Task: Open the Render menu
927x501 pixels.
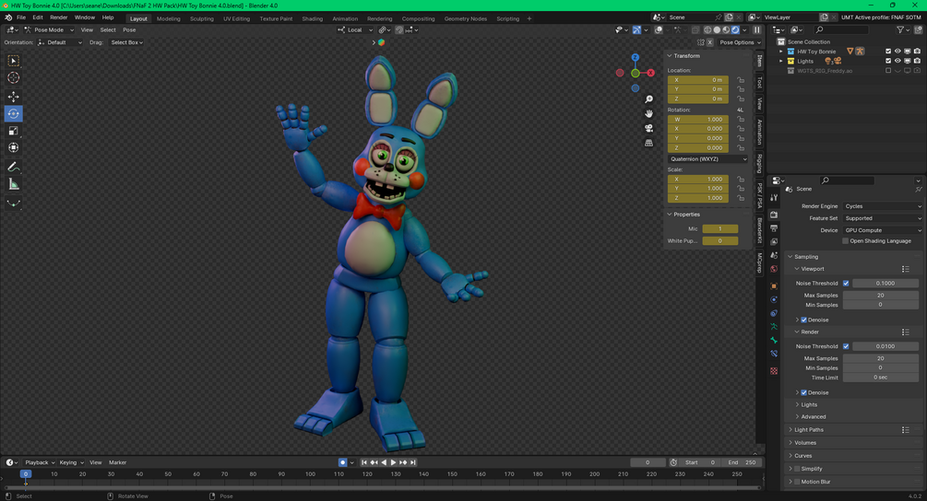Action: point(58,17)
